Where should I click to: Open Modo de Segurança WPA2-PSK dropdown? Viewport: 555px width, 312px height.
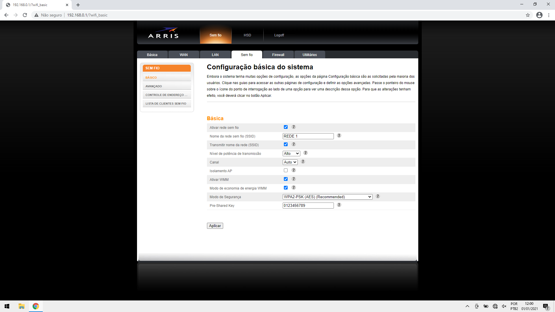click(328, 197)
